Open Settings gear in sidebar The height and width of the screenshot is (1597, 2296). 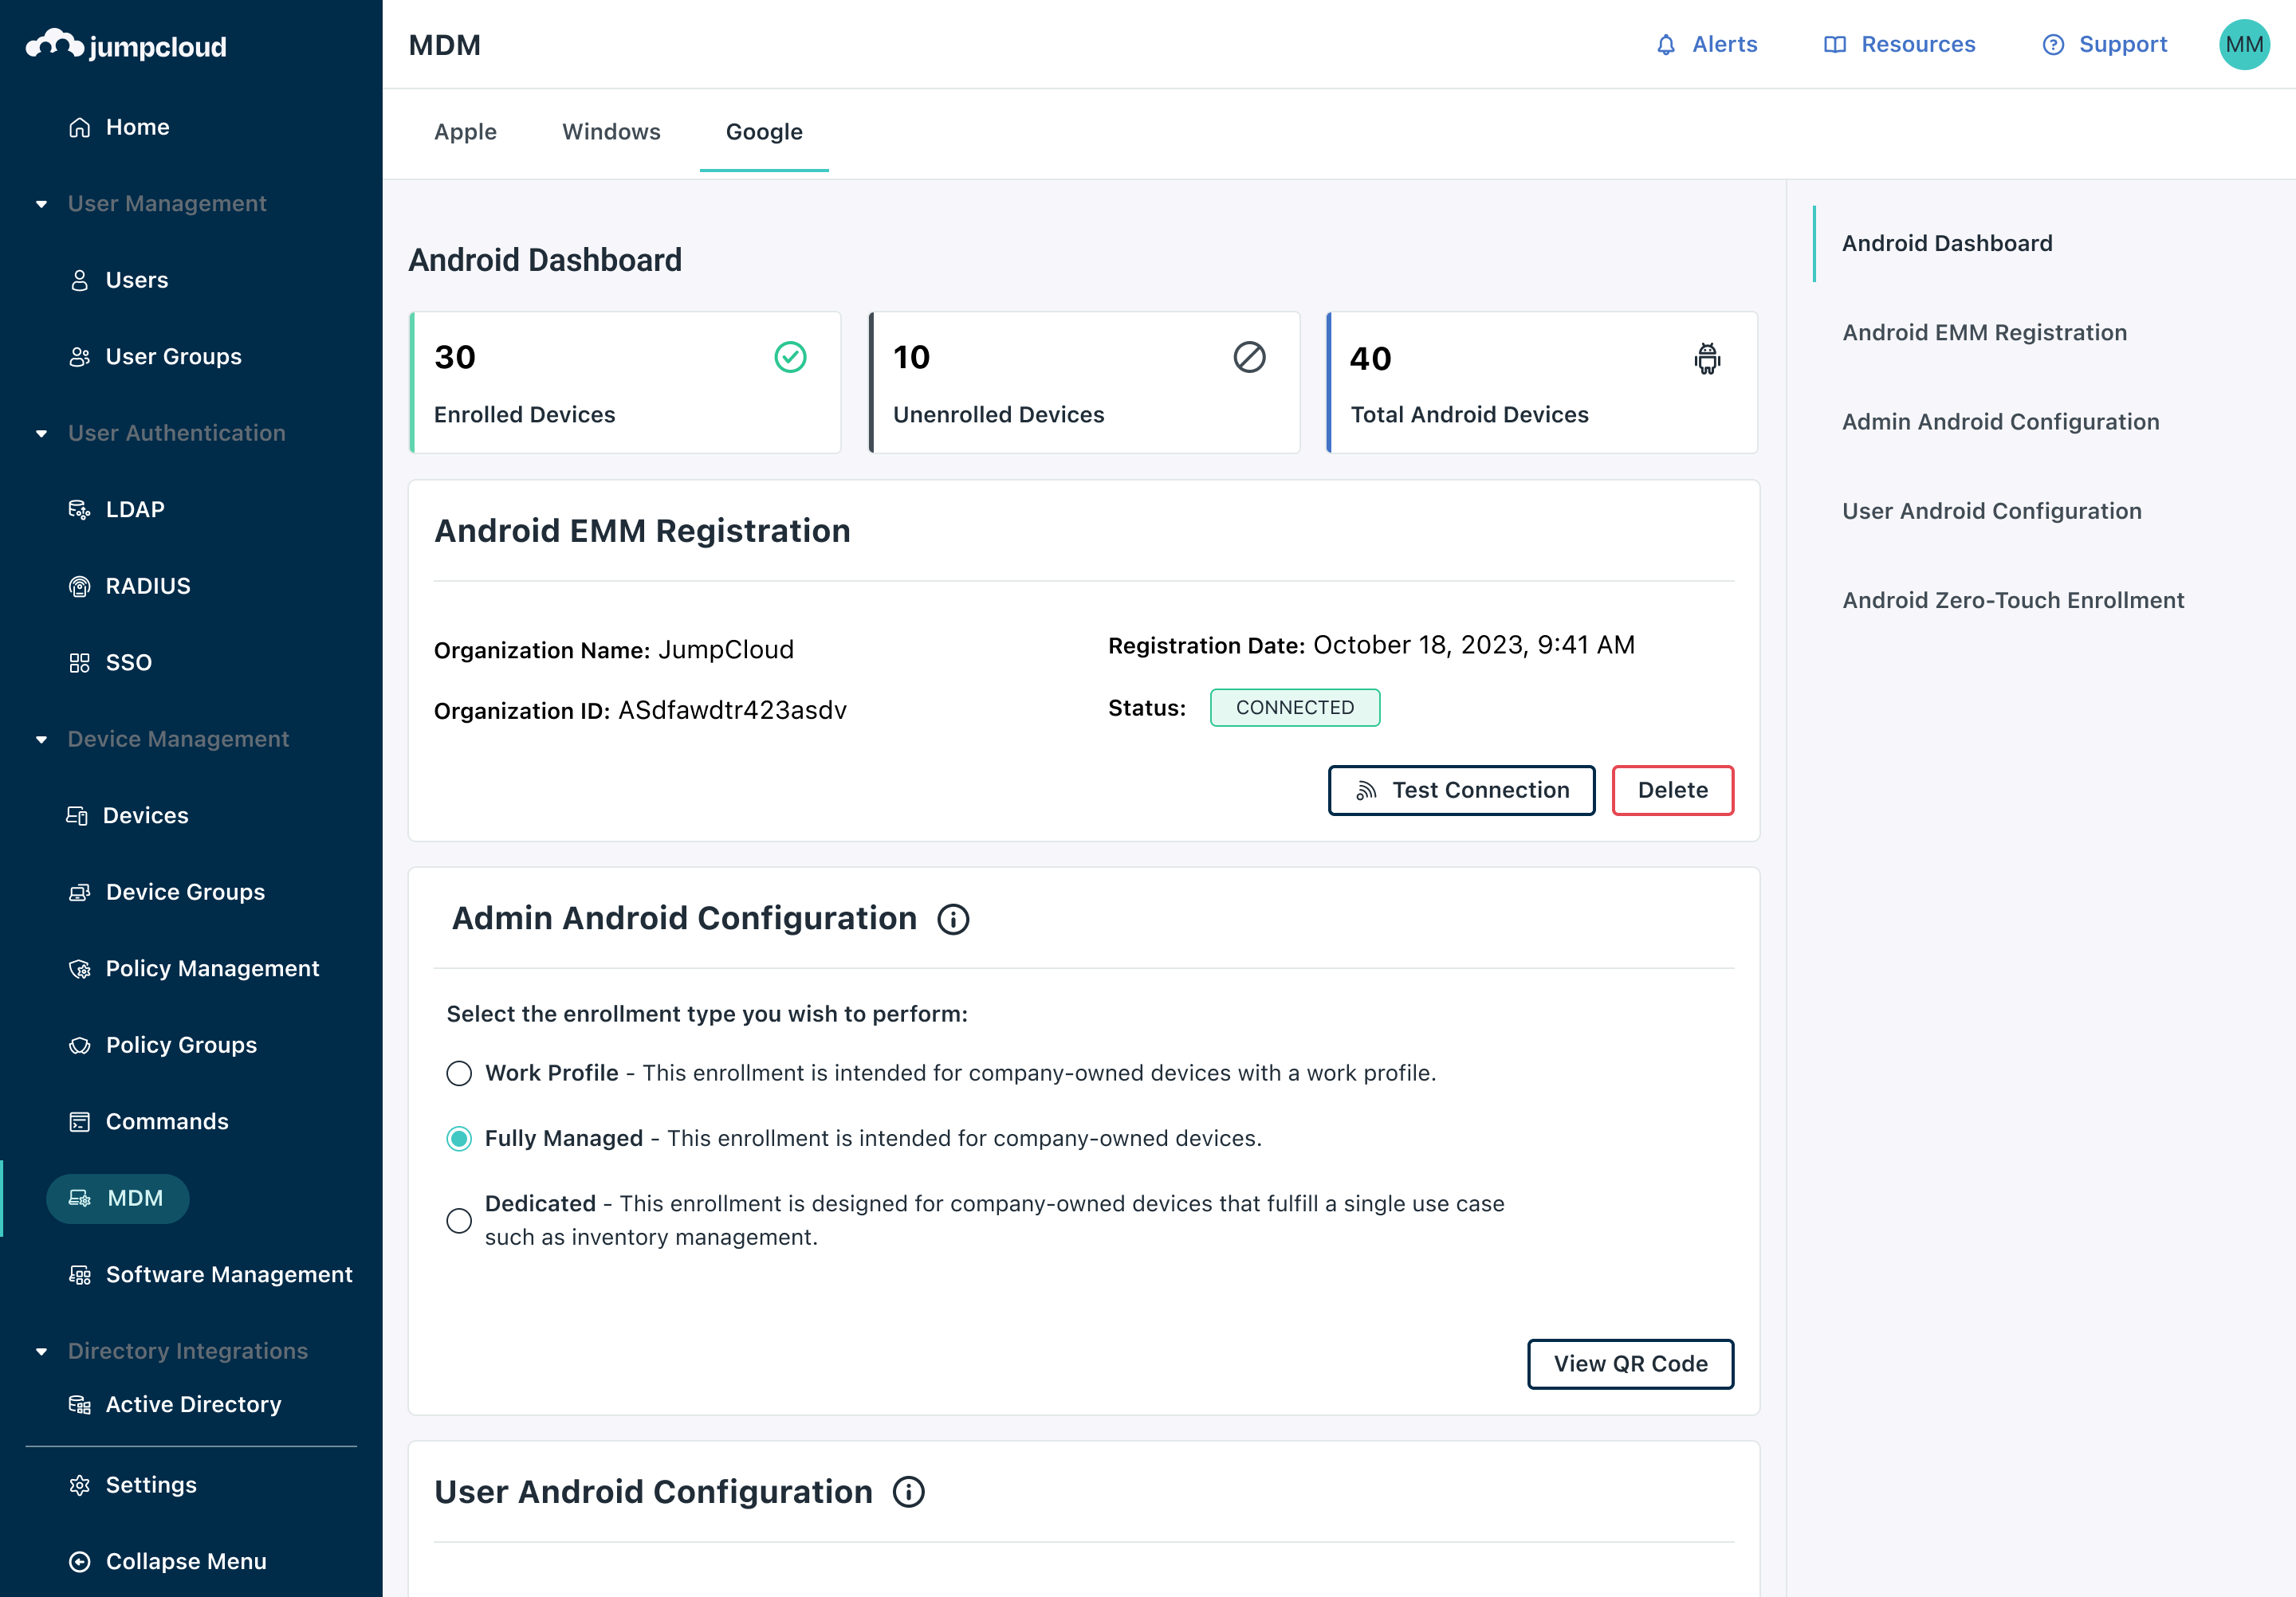click(80, 1485)
